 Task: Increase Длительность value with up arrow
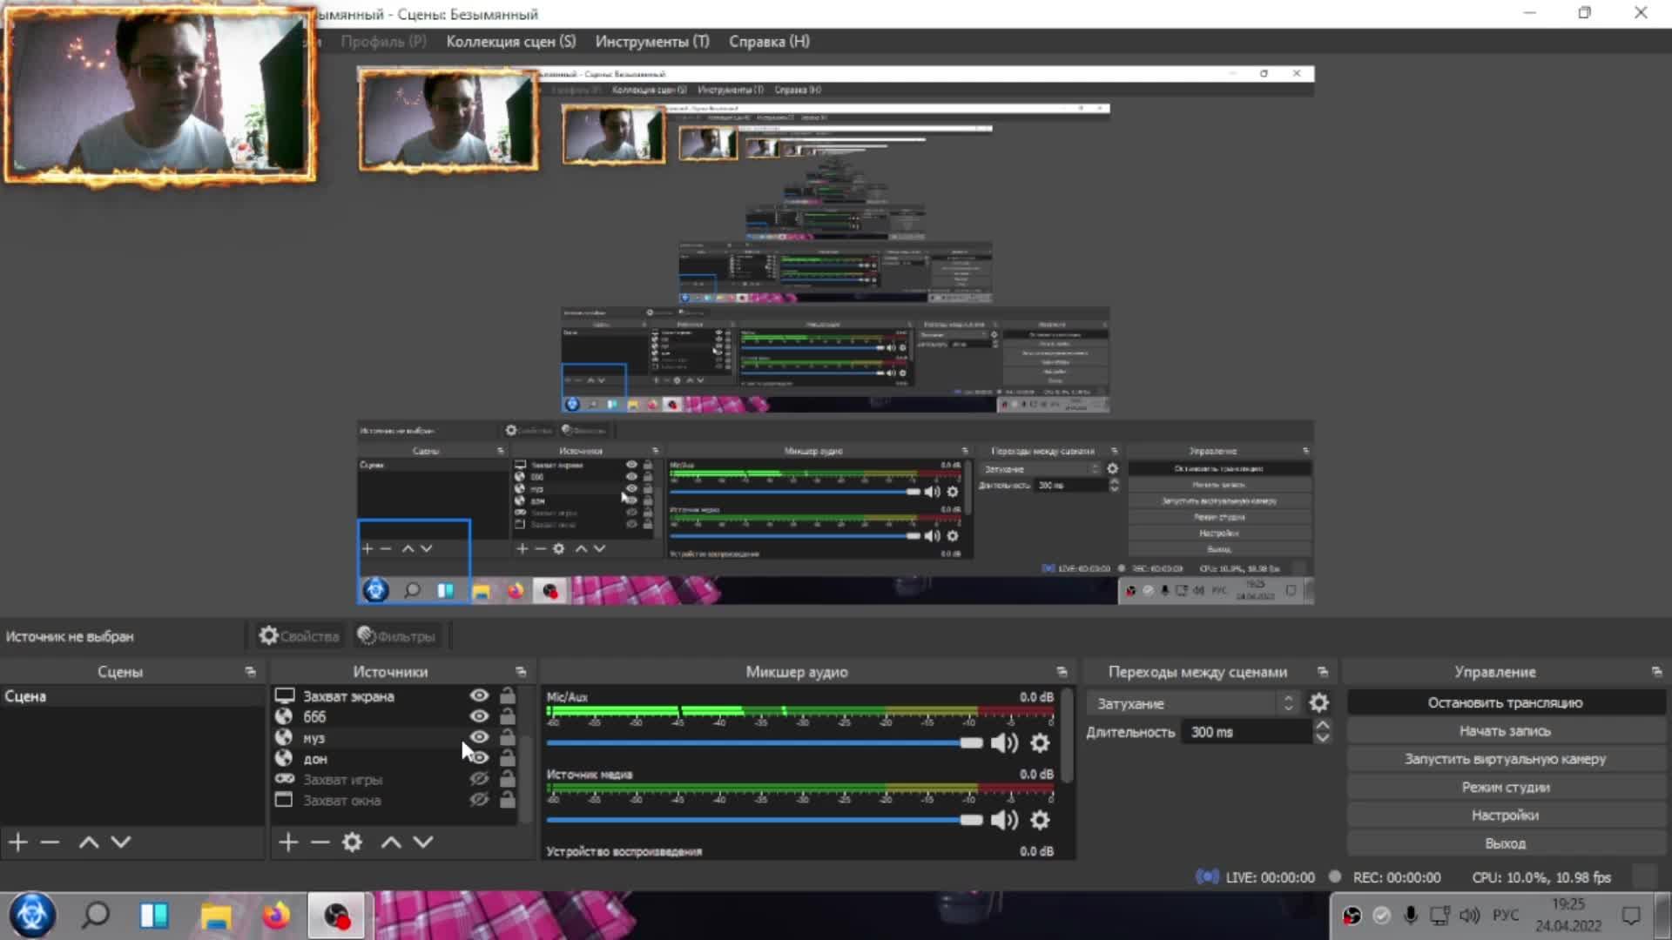coord(1322,725)
